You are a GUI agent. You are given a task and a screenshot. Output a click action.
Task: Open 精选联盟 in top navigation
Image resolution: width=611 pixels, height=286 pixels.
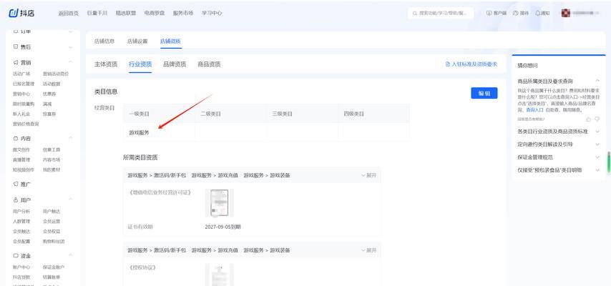coord(126,14)
